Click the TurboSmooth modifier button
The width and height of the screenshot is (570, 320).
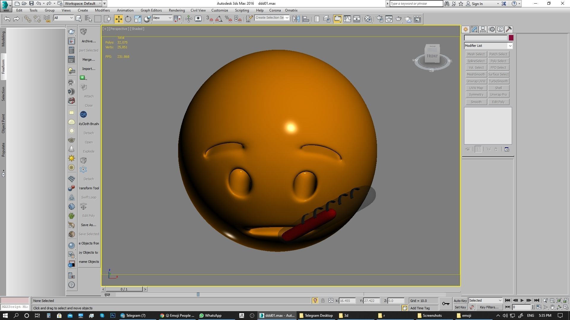point(498,81)
